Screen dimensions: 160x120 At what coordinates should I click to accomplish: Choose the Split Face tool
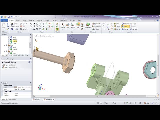pyautogui.click(x=96, y=26)
